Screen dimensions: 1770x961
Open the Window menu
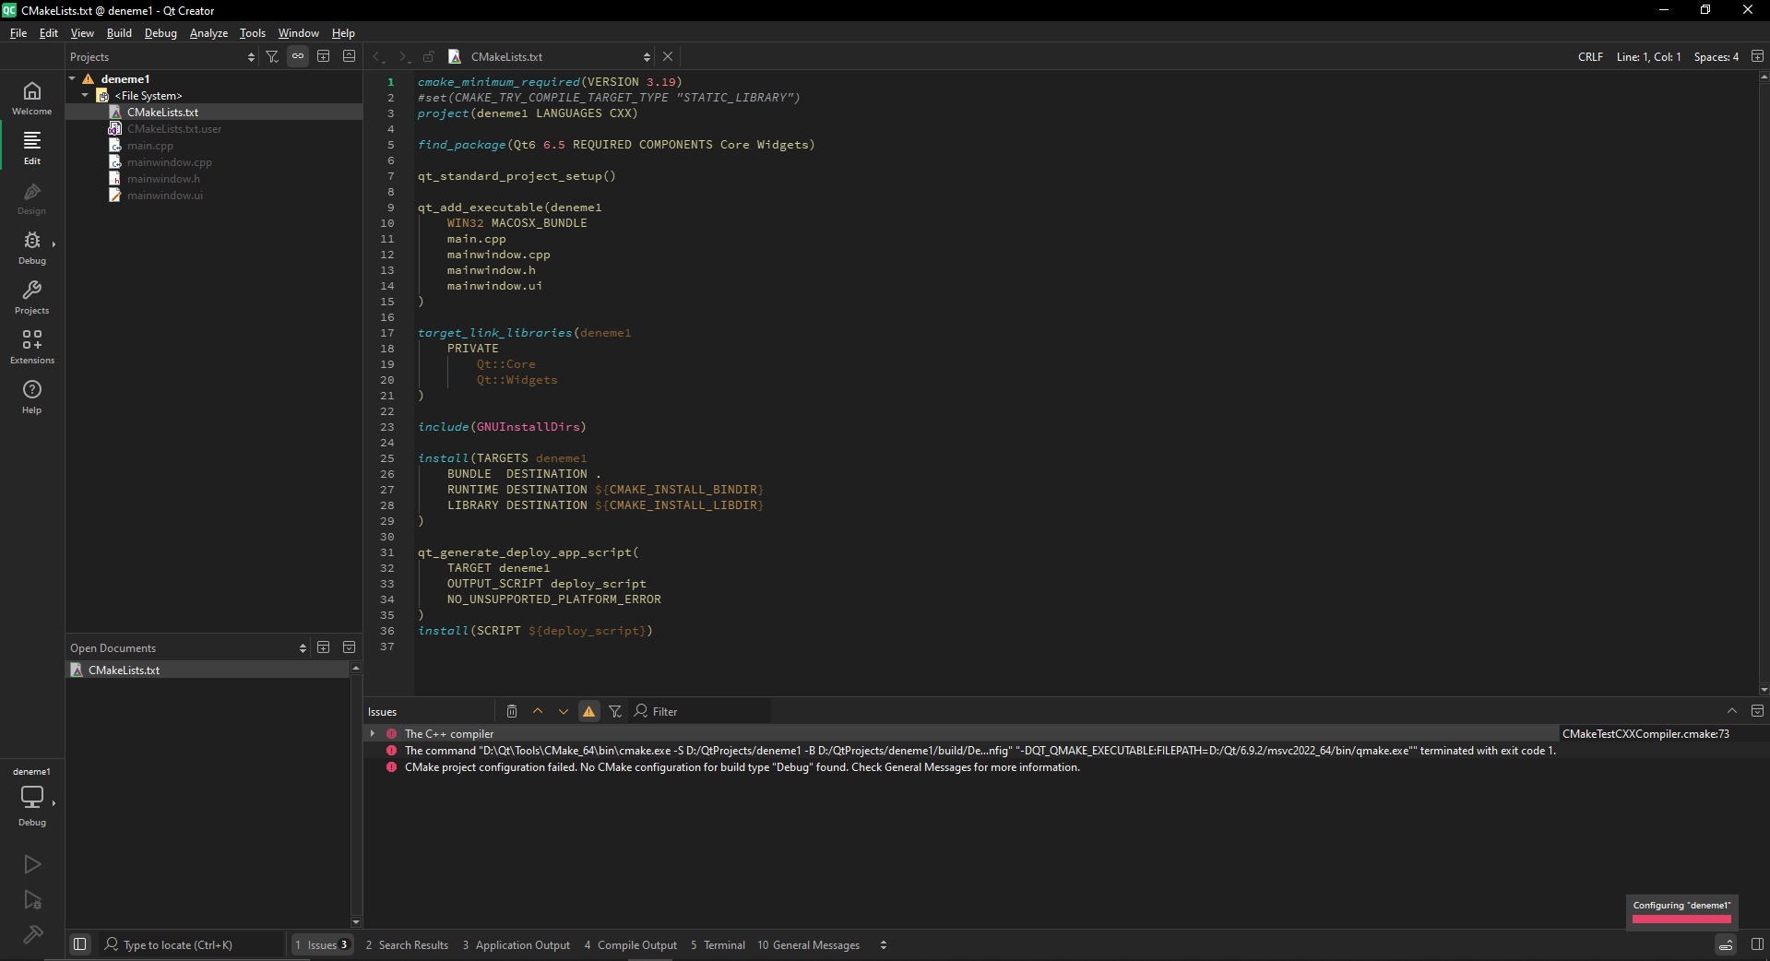click(x=299, y=32)
